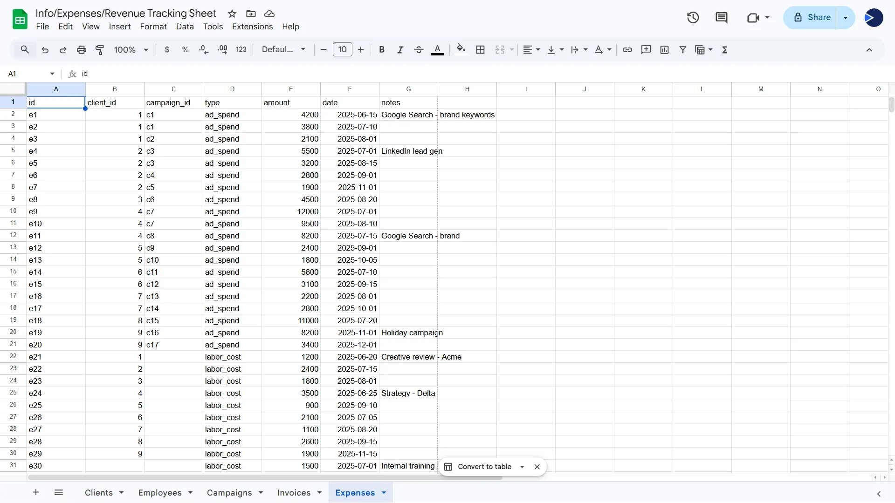Apply percent format to cell
895x503 pixels.
(x=185, y=49)
